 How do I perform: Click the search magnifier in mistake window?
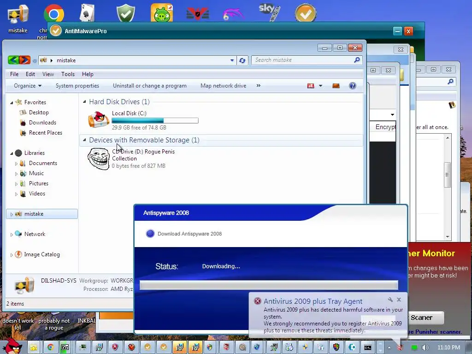pyautogui.click(x=357, y=60)
